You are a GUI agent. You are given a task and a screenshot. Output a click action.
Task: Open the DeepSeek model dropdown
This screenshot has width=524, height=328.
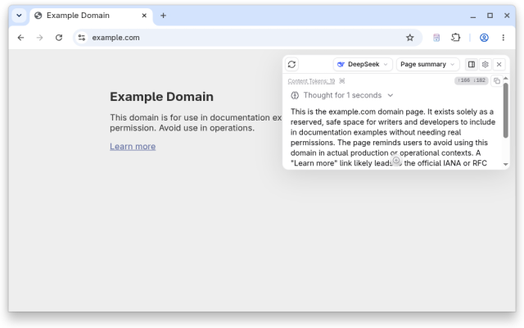[362, 64]
